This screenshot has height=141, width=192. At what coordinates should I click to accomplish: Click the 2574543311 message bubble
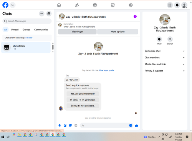(x=72, y=80)
